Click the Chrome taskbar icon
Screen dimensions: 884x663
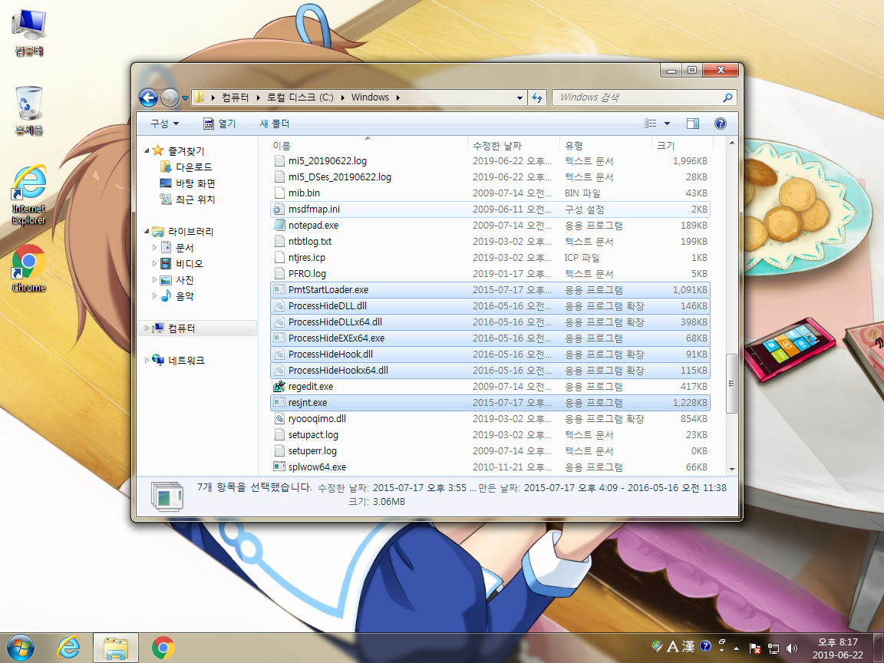click(163, 648)
